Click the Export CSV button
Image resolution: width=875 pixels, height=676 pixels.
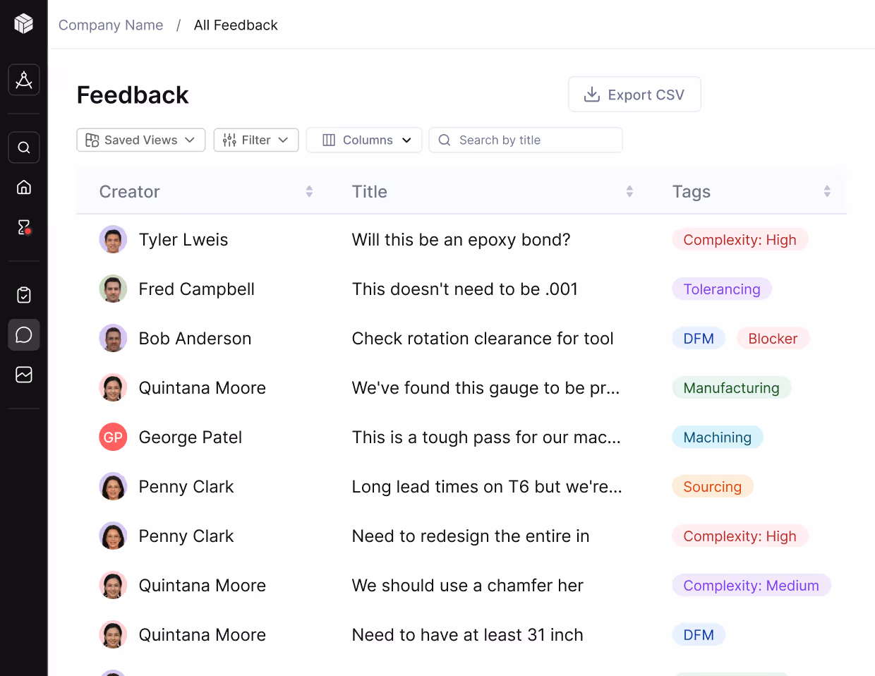(x=634, y=94)
